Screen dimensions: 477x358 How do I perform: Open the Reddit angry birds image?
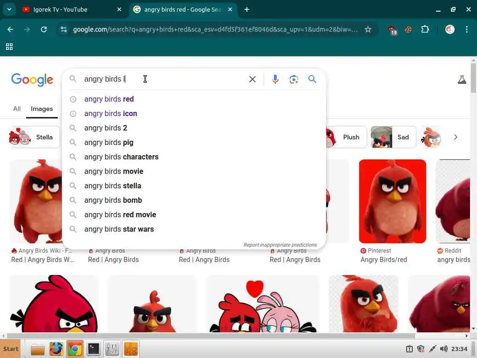coord(453,201)
